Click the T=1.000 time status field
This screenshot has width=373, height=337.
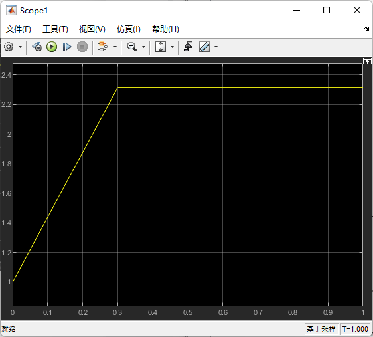[355, 329]
